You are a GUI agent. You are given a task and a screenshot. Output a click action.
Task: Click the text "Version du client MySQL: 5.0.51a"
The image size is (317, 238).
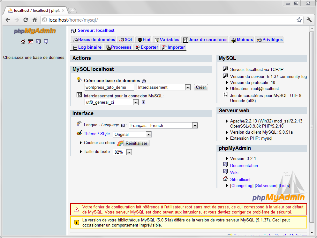click(x=261, y=132)
